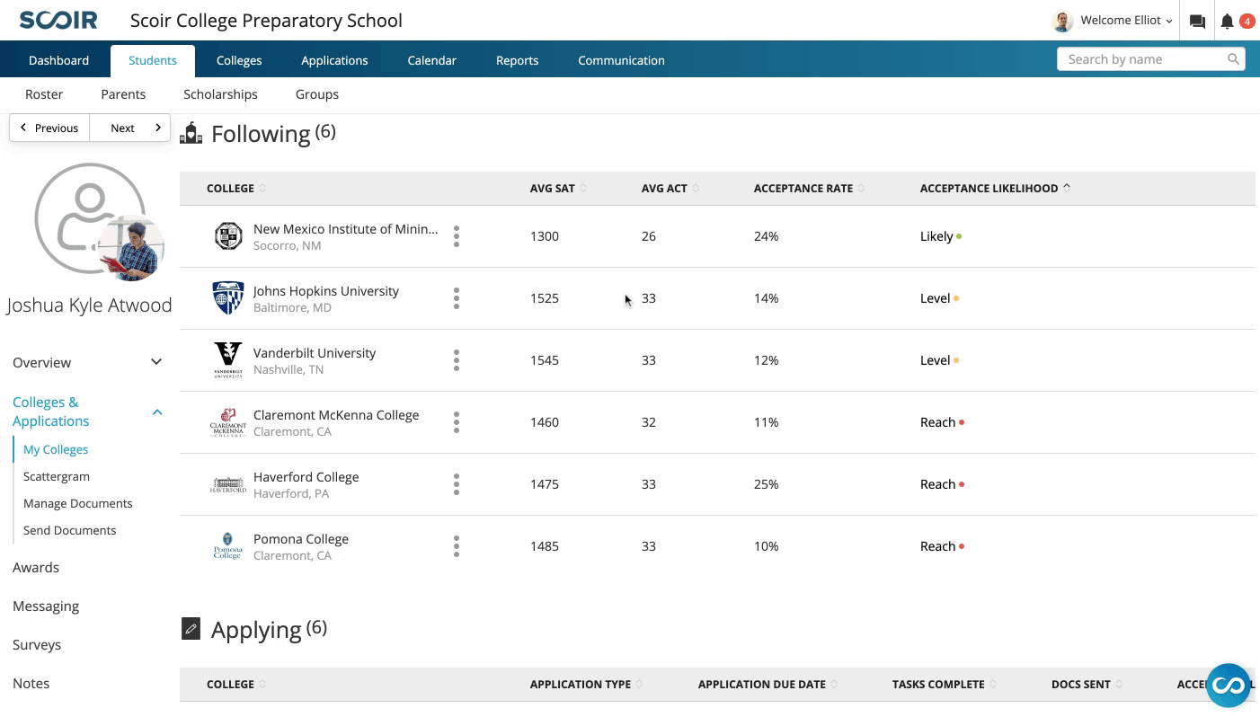Open Pomona College name link
The width and height of the screenshot is (1260, 717).
coord(301,539)
